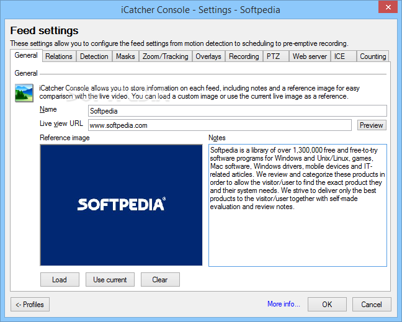This screenshot has height=322, width=402.
Task: Clear the reference image
Action: (160, 279)
